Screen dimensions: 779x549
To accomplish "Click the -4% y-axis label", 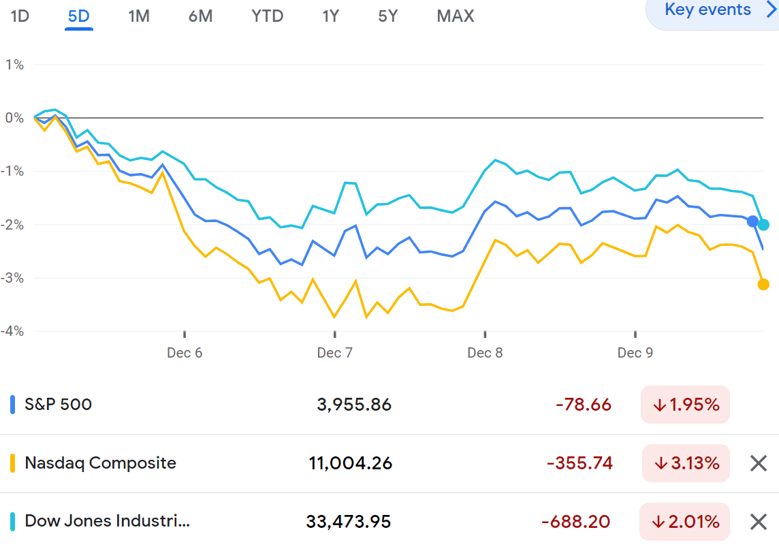I will coord(12,331).
